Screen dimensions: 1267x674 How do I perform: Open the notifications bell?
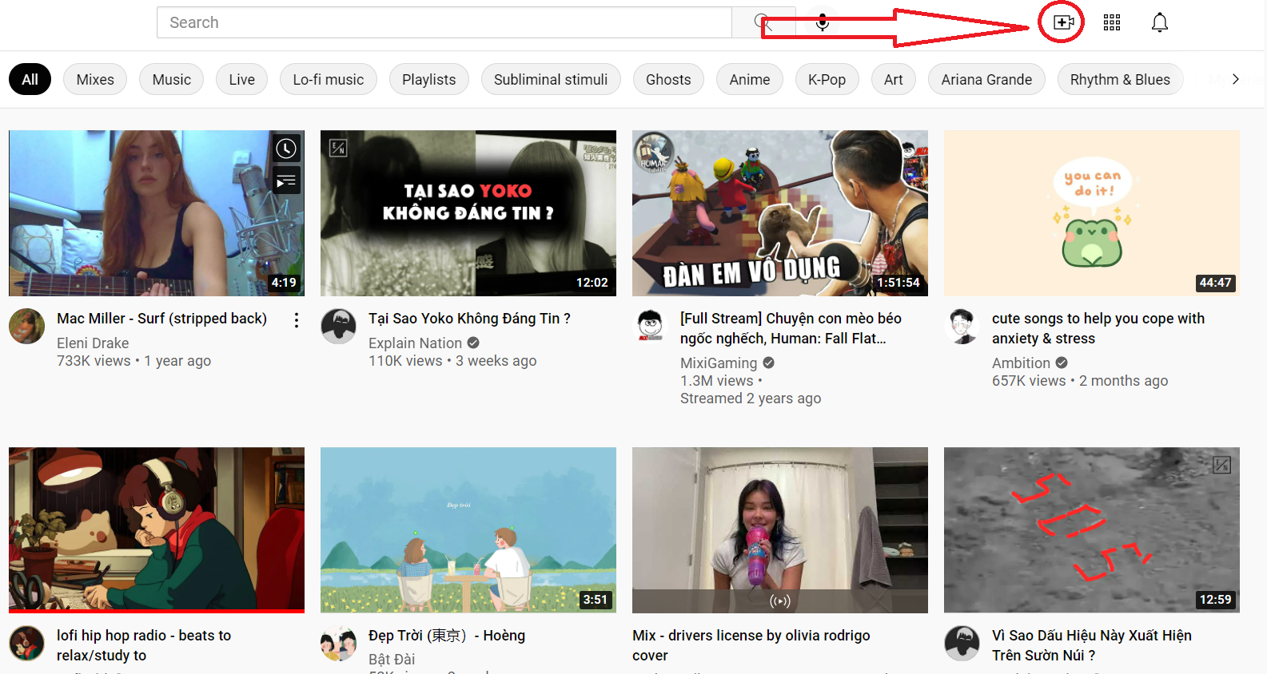point(1160,22)
